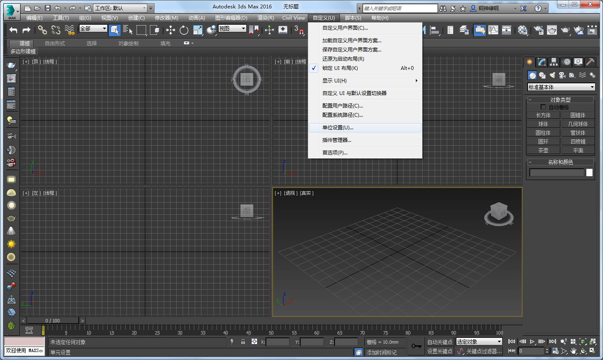Image resolution: width=603 pixels, height=360 pixels.
Task: Toggle the 设置关键点 set key mode
Action: [440, 351]
